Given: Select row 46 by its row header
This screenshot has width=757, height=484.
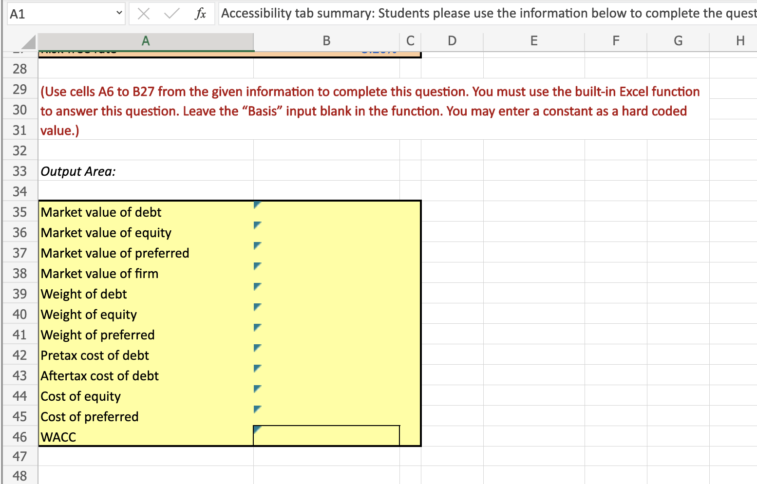Looking at the screenshot, I should [19, 437].
